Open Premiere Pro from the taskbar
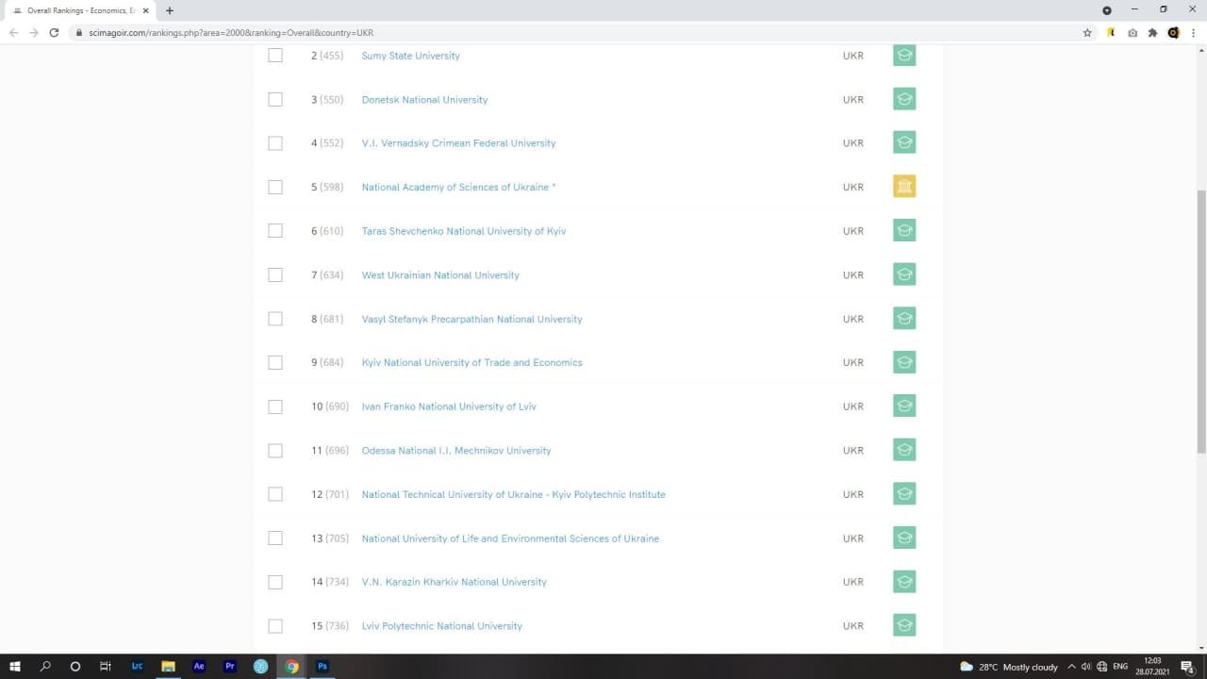This screenshot has width=1207, height=679. coord(230,666)
